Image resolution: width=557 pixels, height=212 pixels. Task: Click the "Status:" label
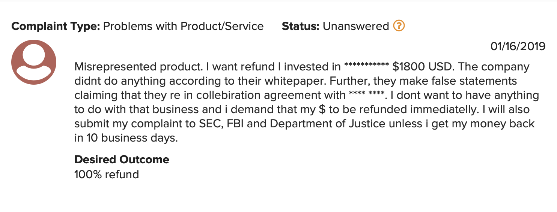pyautogui.click(x=301, y=26)
